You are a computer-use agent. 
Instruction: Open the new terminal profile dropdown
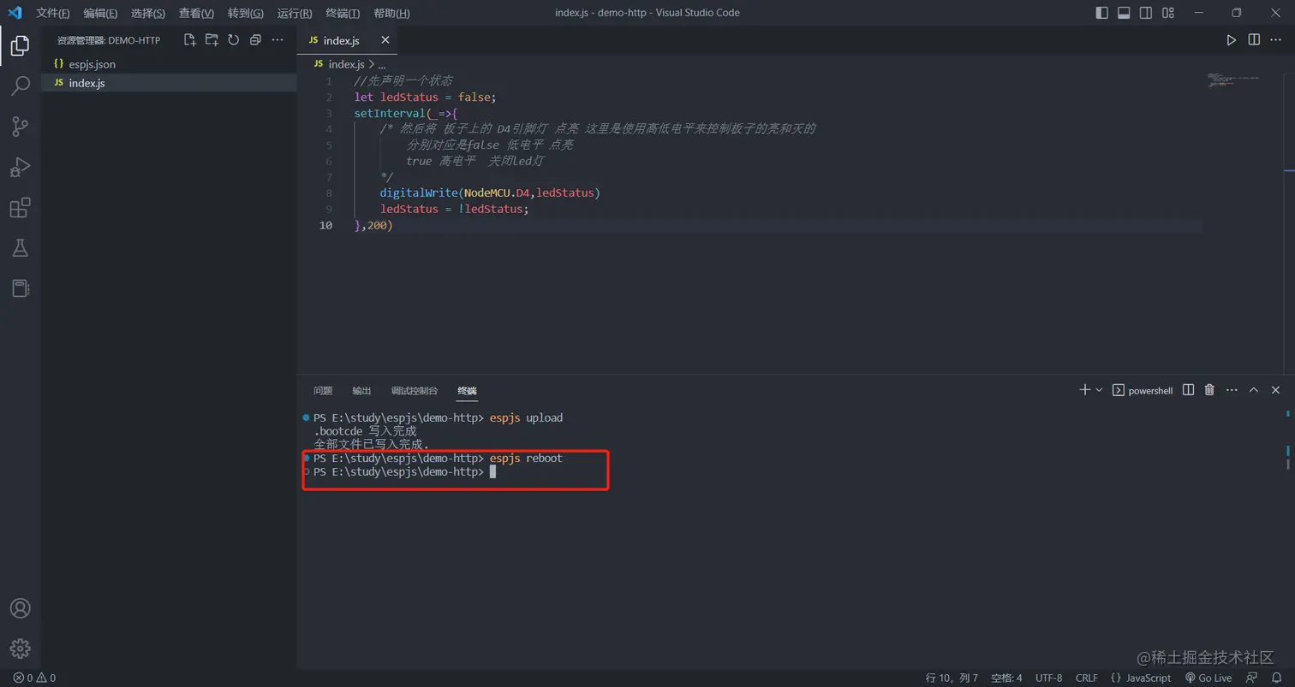click(1099, 390)
